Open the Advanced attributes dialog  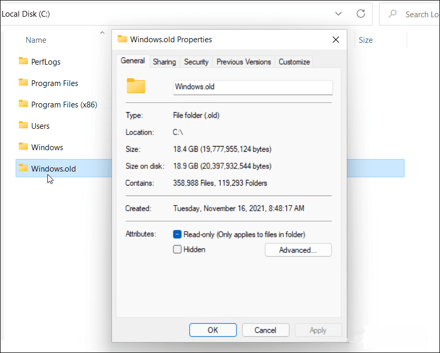[x=298, y=250]
